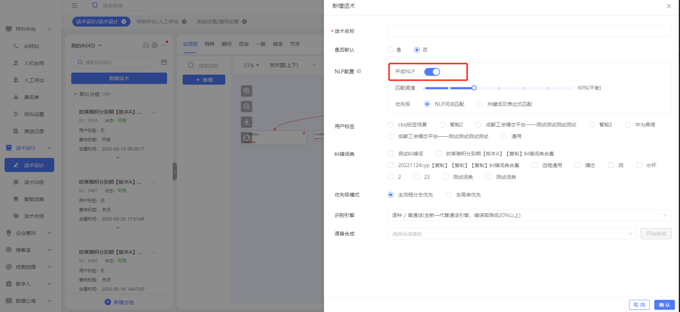Viewport: 680px width, 312px height.
Task: Click the 确认 button
Action: 664,305
